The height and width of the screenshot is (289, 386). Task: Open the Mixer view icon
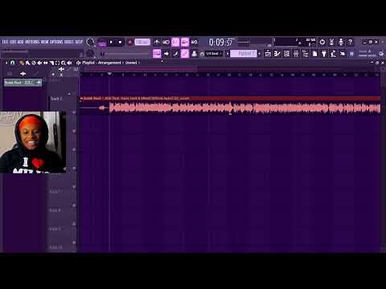coord(296,54)
